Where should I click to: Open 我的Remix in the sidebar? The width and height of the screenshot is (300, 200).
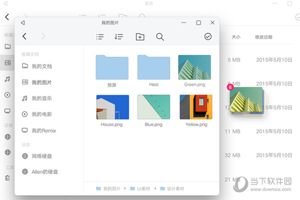click(x=39, y=130)
